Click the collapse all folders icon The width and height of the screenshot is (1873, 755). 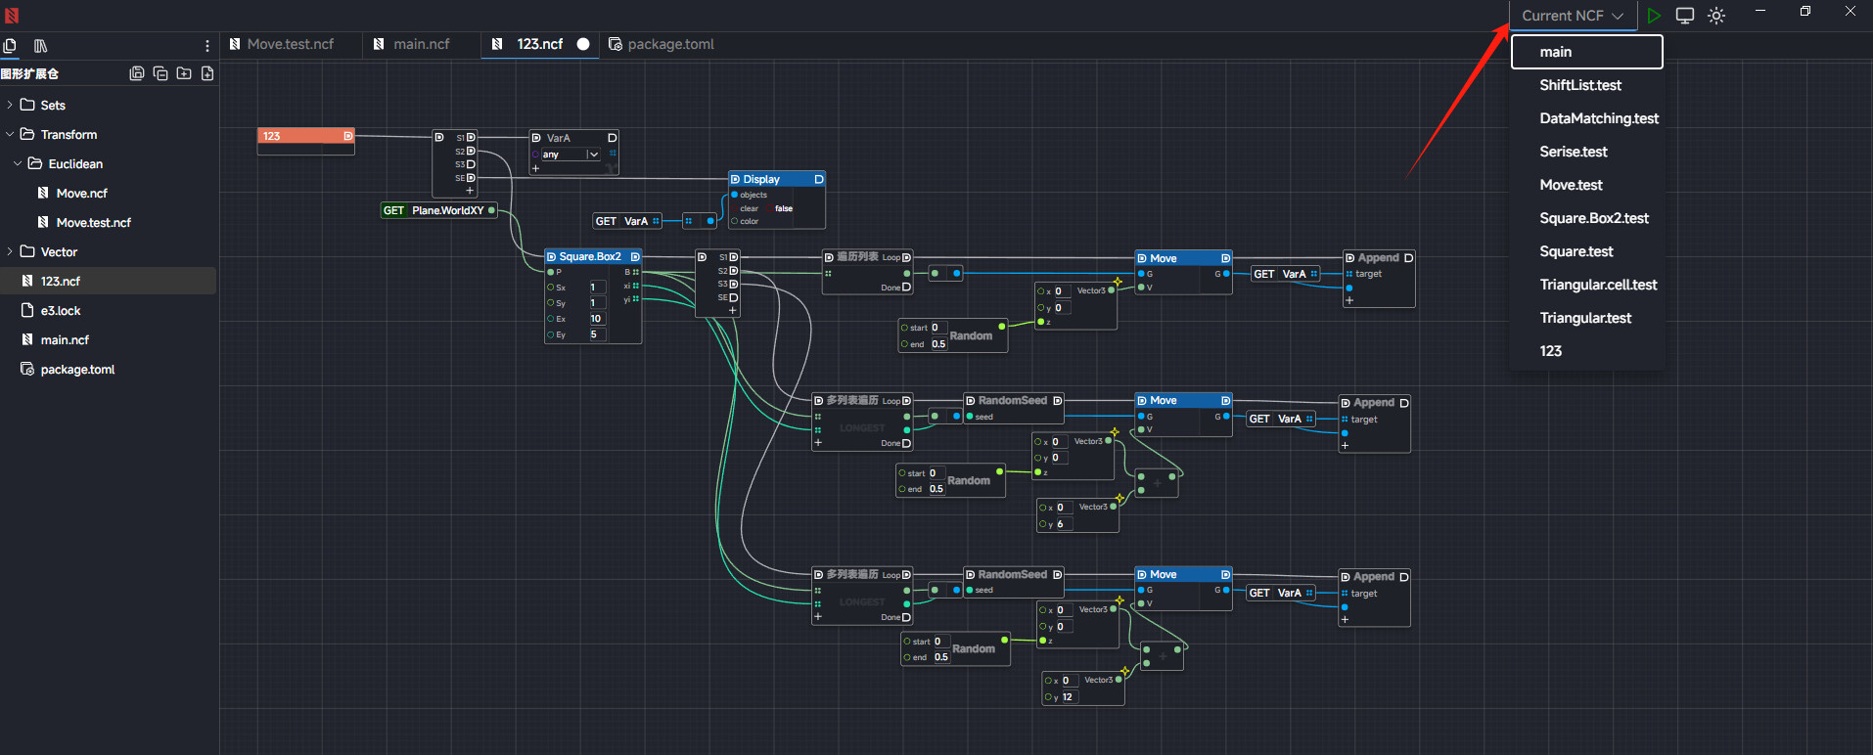click(x=160, y=73)
